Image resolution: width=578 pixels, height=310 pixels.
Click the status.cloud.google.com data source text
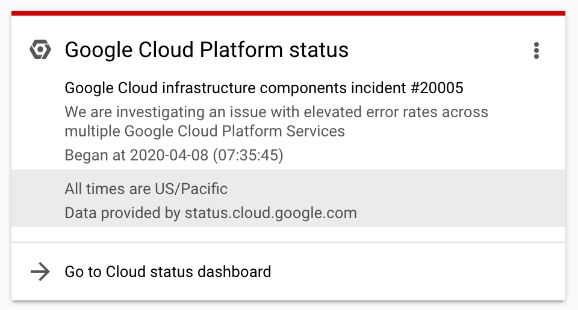[270, 213]
